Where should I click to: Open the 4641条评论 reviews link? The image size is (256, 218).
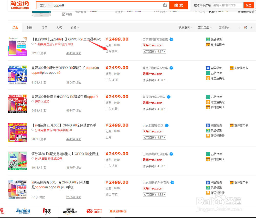point(73,53)
